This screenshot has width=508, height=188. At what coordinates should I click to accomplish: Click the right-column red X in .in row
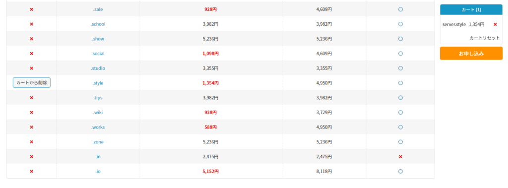pos(400,157)
